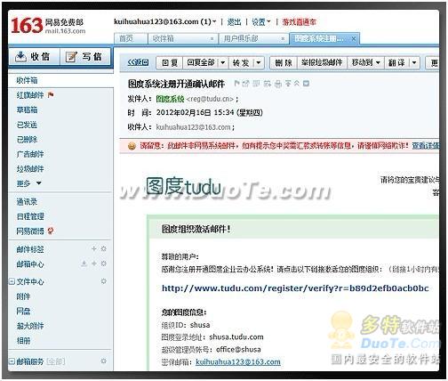Click the download icon on the 邮箱中心 row
Viewport: 448px width, 381px height.
coord(84,263)
